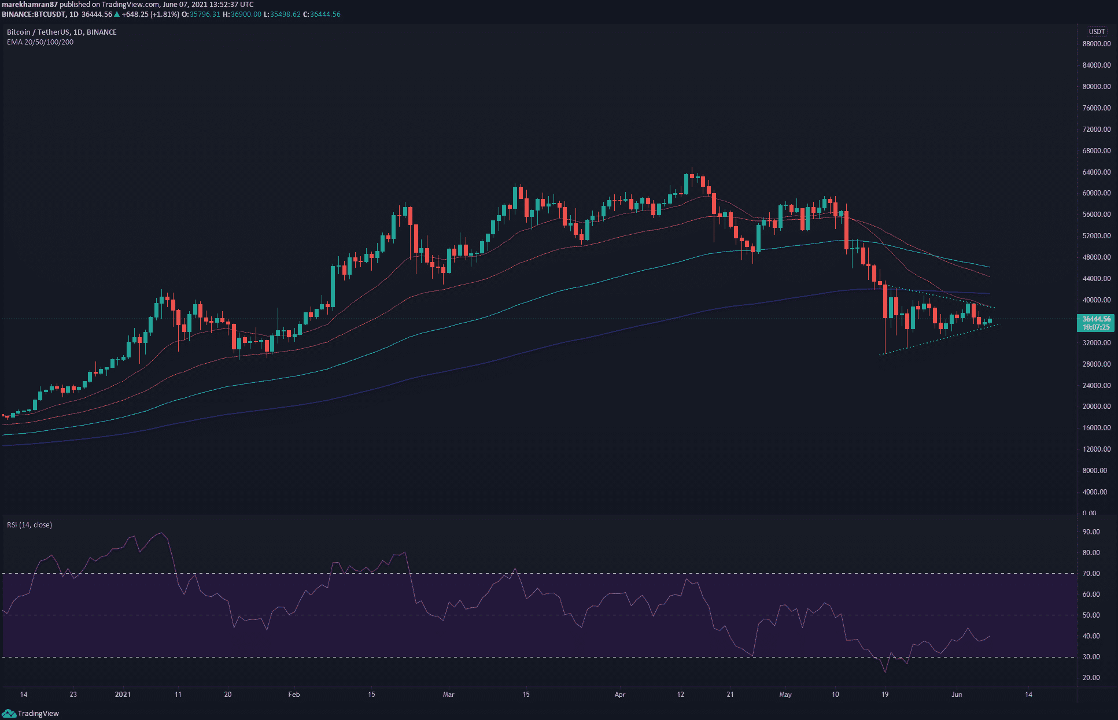Click the Feb label on the time axis
This screenshot has height=720, width=1118.
pos(294,694)
